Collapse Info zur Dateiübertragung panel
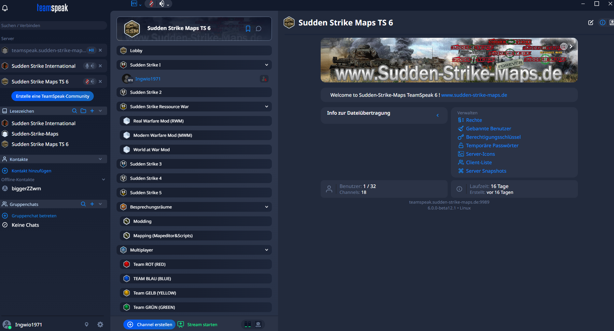This screenshot has width=614, height=331. [438, 115]
